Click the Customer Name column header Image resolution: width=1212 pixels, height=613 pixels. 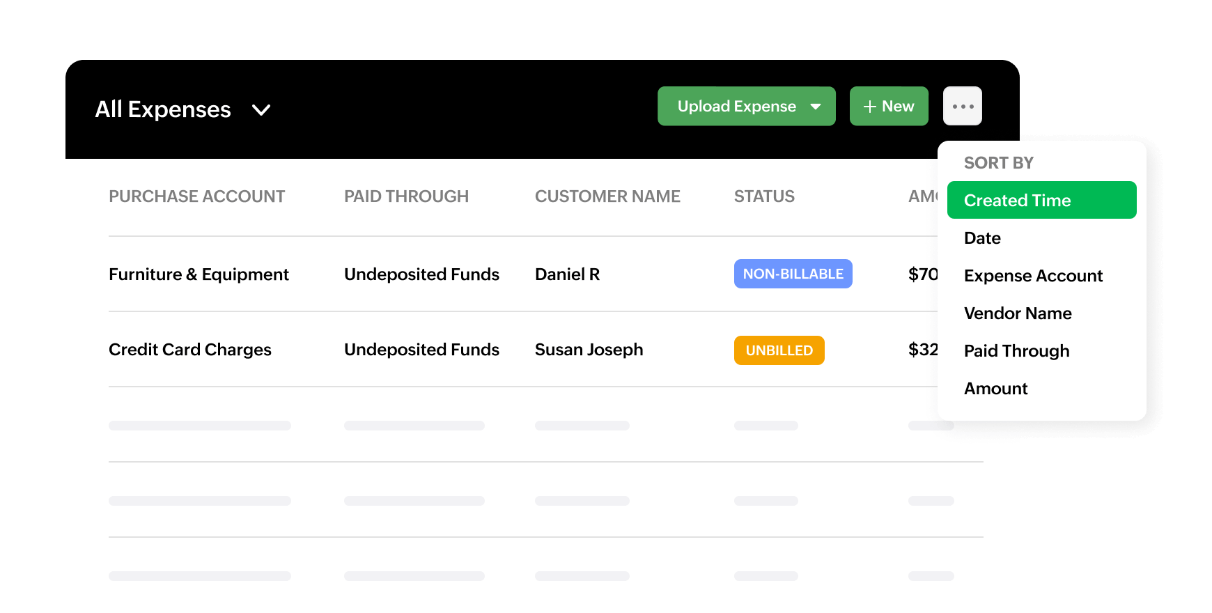click(607, 196)
